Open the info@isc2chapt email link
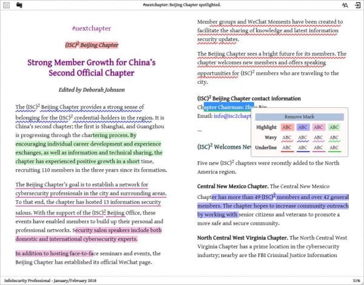Viewport: 364px width, 285px height. coord(232,116)
